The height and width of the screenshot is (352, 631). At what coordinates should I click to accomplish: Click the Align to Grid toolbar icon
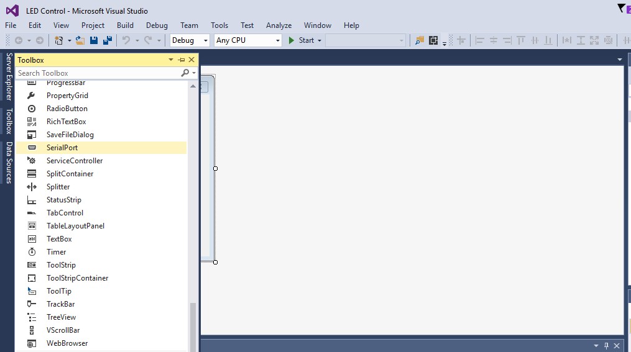461,40
